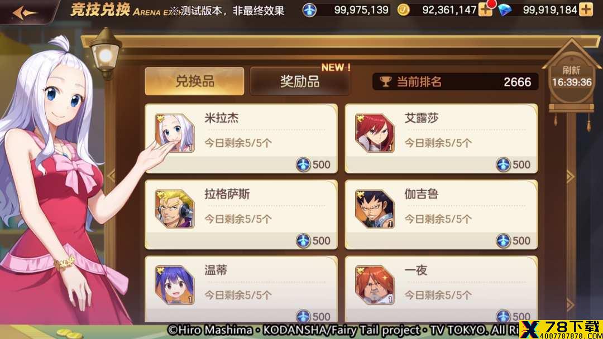Tap the blue diamond currency icon
This screenshot has height=339, width=603.
coord(505,10)
